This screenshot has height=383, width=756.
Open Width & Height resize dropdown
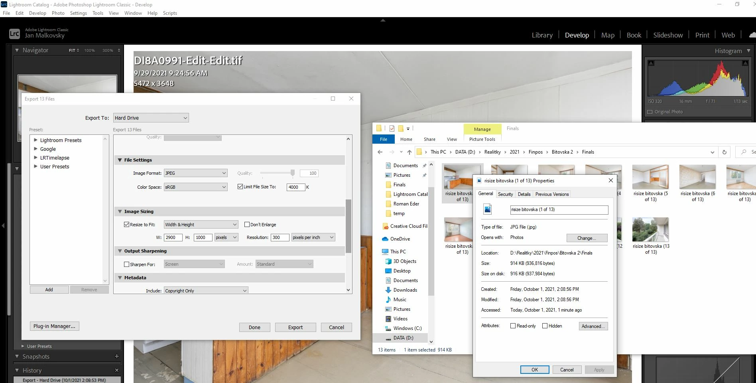click(201, 225)
